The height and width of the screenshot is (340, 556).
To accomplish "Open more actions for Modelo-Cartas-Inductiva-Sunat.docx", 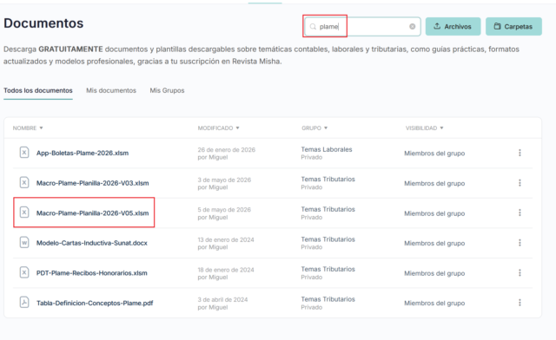I will pyautogui.click(x=520, y=243).
